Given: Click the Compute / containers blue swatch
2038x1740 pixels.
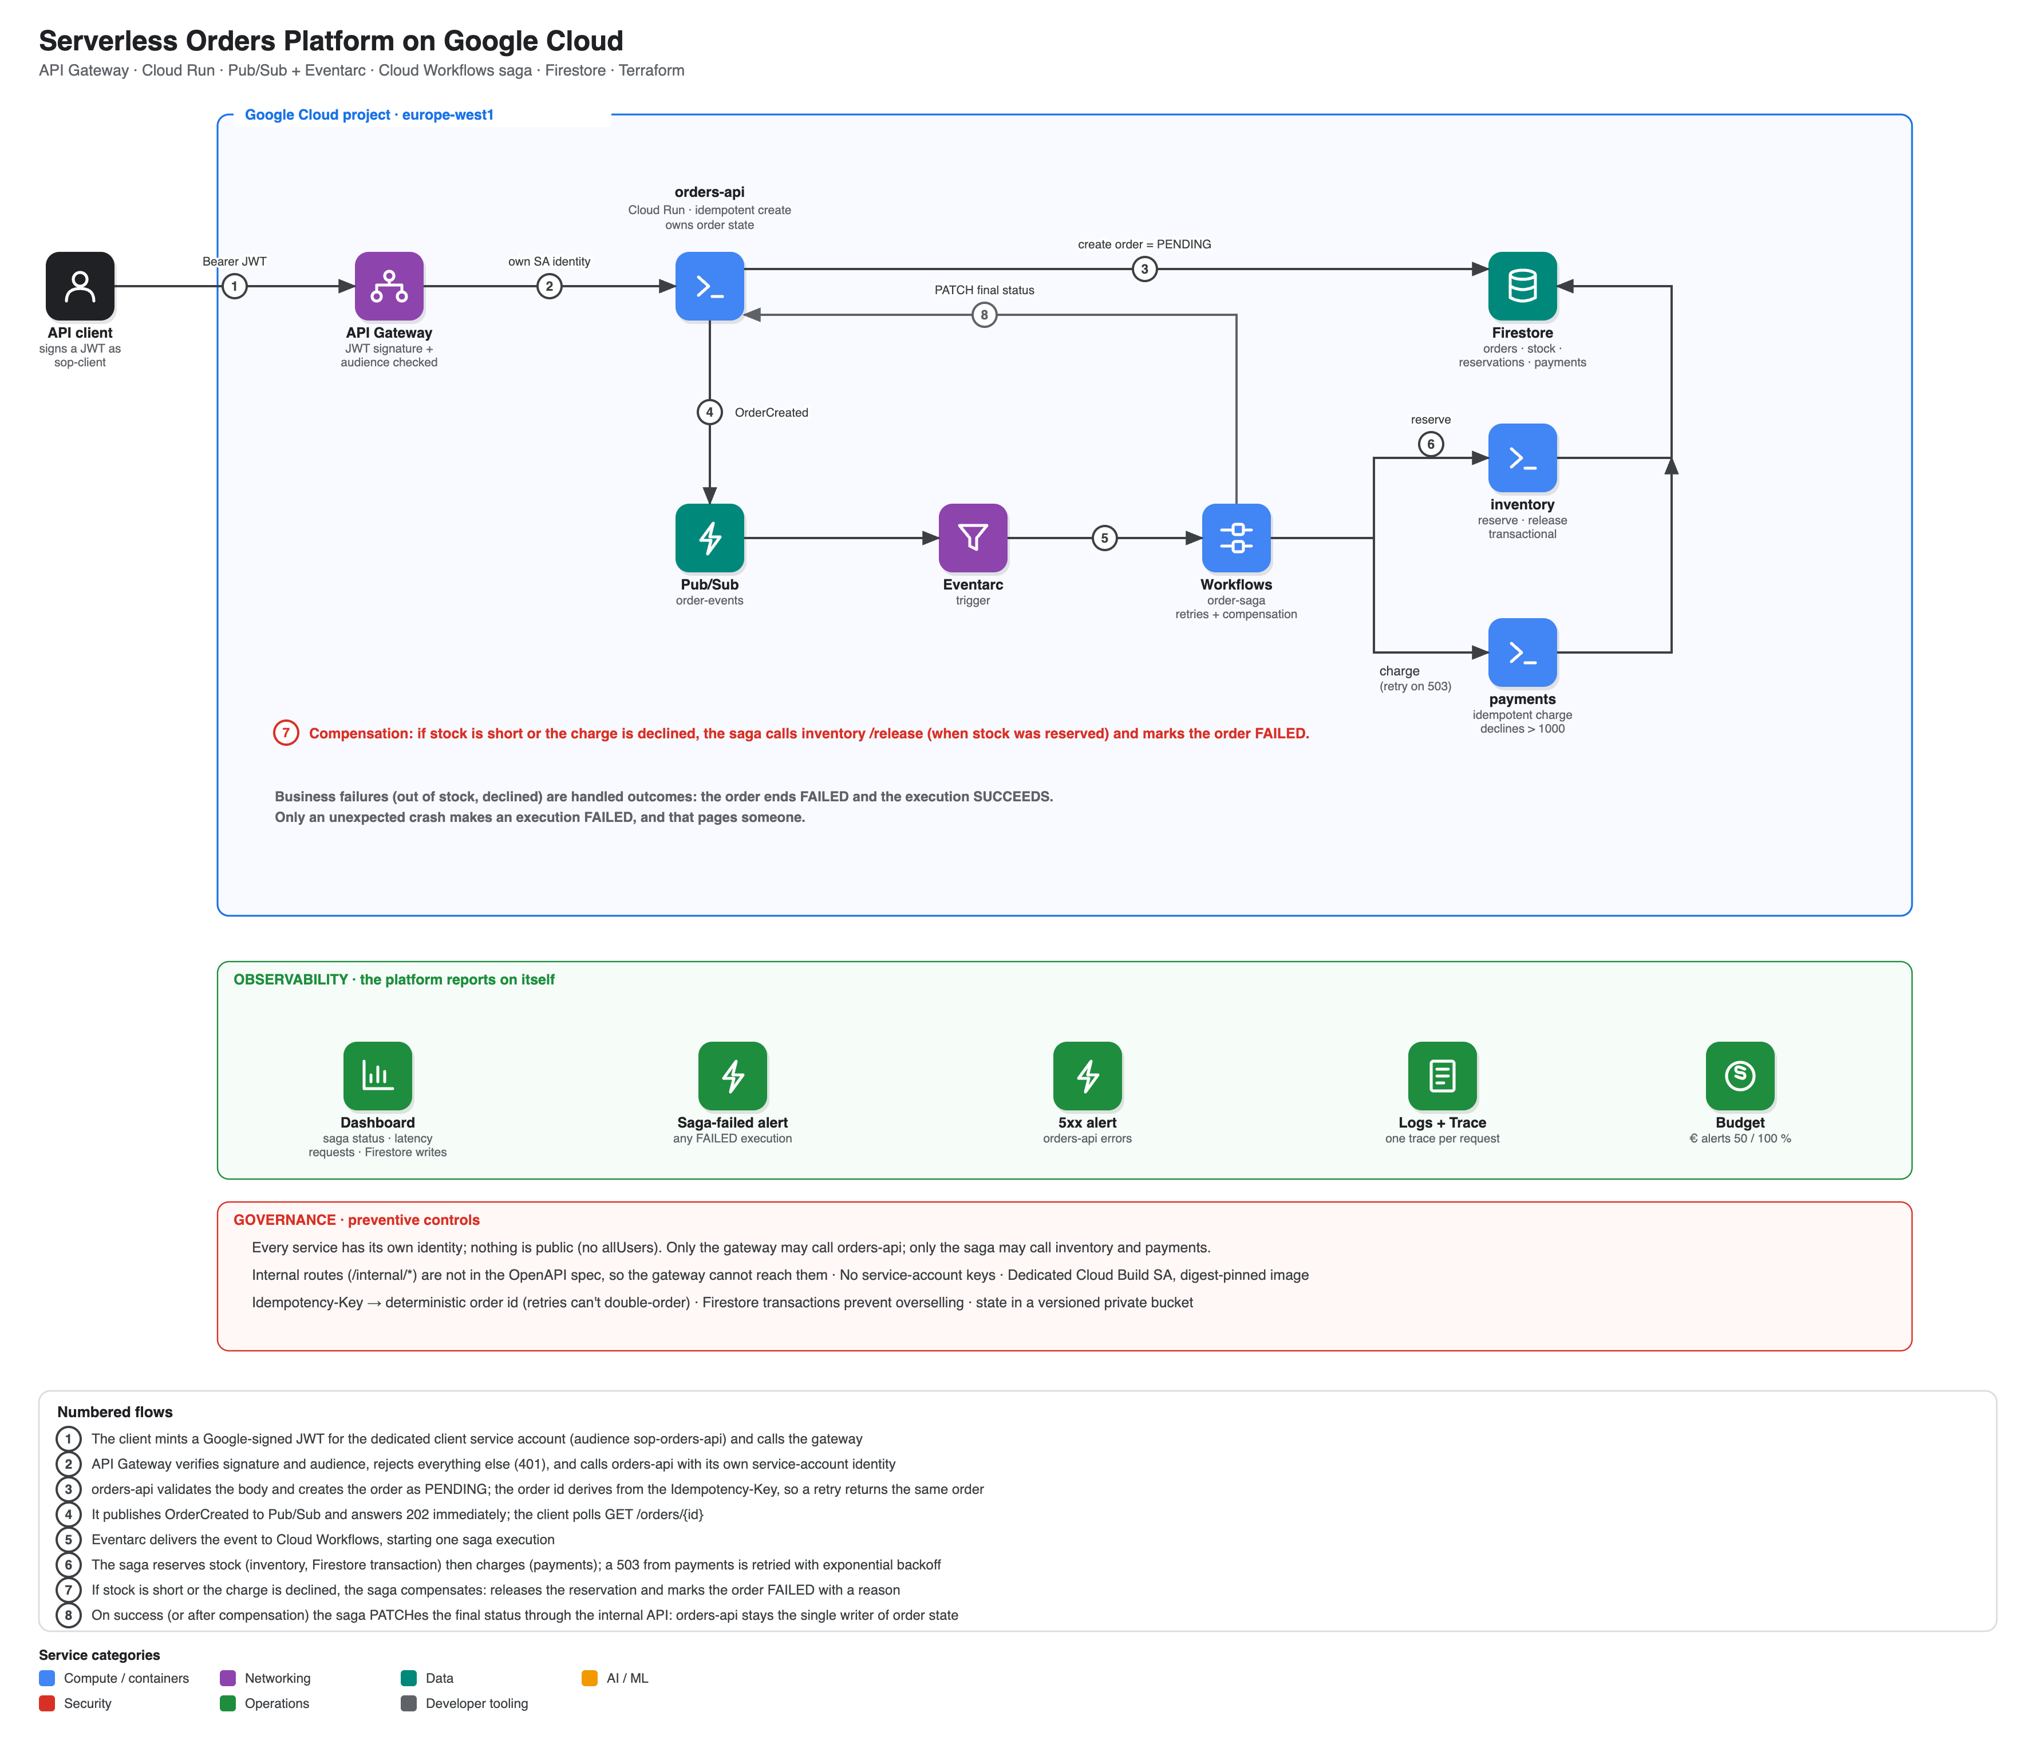Looking at the screenshot, I should [47, 1678].
